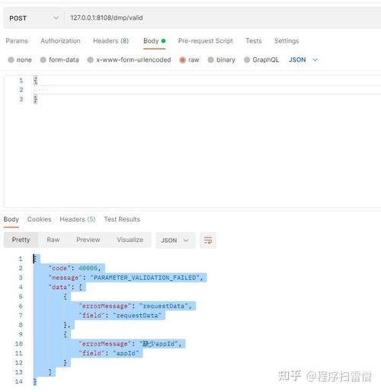Viewport: 381px width, 392px height.
Task: Select the GraphQL body radio button
Action: [247, 60]
